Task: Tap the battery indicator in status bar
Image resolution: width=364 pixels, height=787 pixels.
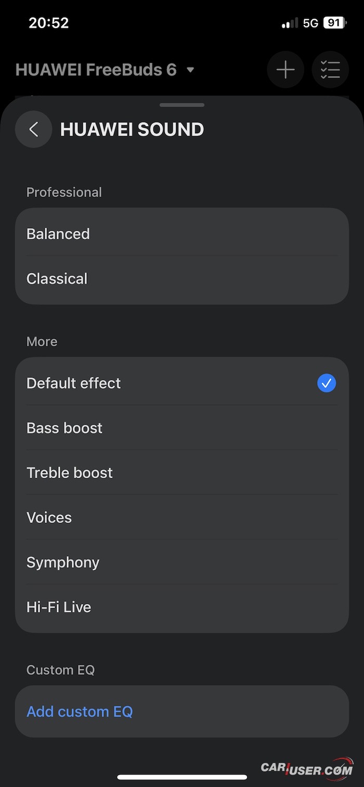Action: coord(334,23)
